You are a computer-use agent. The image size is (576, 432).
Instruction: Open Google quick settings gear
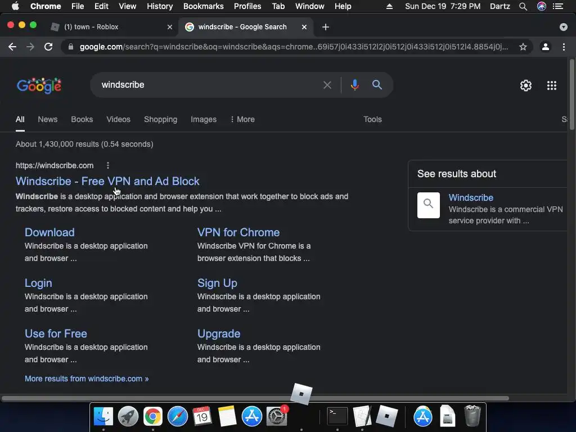pyautogui.click(x=526, y=85)
